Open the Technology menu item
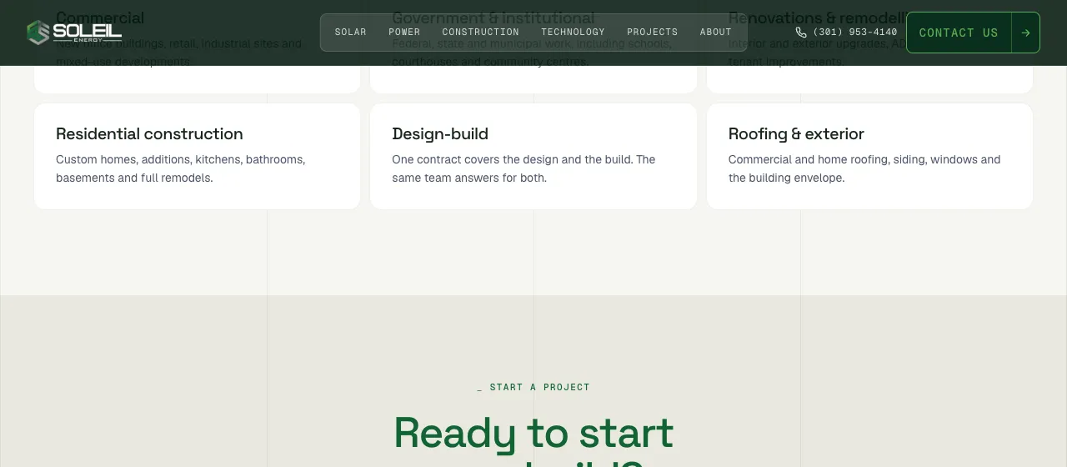1067x467 pixels. coord(573,33)
